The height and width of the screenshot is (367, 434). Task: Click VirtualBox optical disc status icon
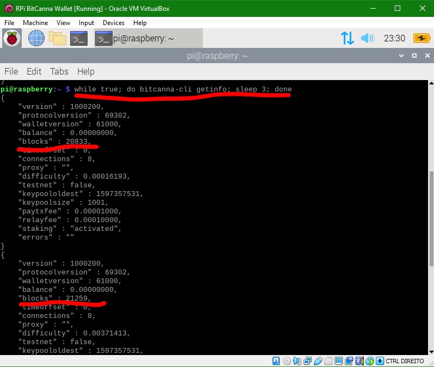click(x=287, y=361)
